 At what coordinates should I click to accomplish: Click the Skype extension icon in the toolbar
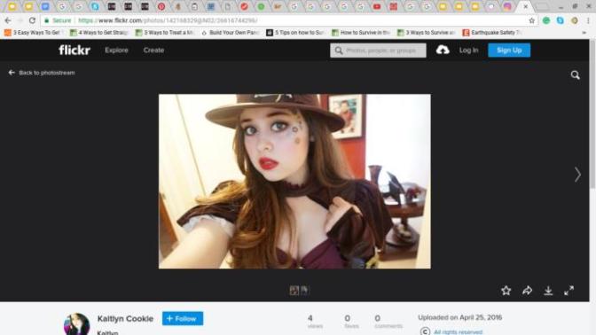(x=561, y=20)
